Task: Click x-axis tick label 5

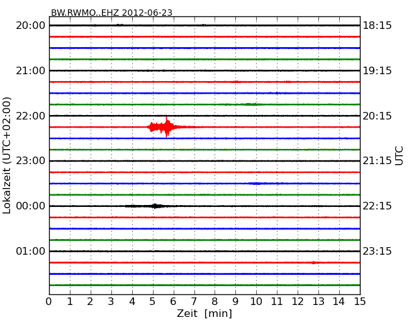Action: [x=153, y=301]
